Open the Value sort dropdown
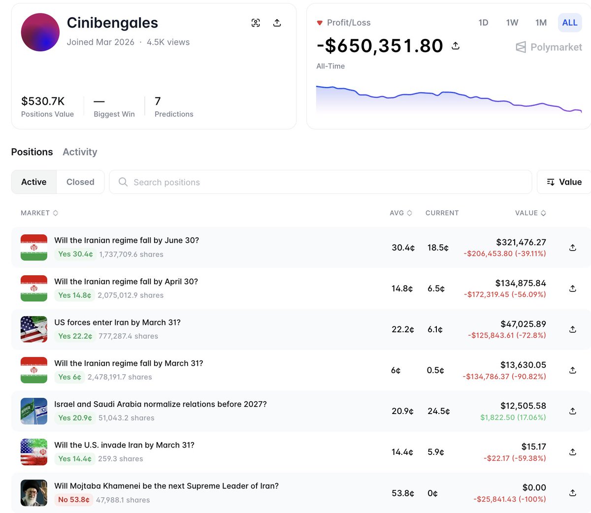 (564, 182)
